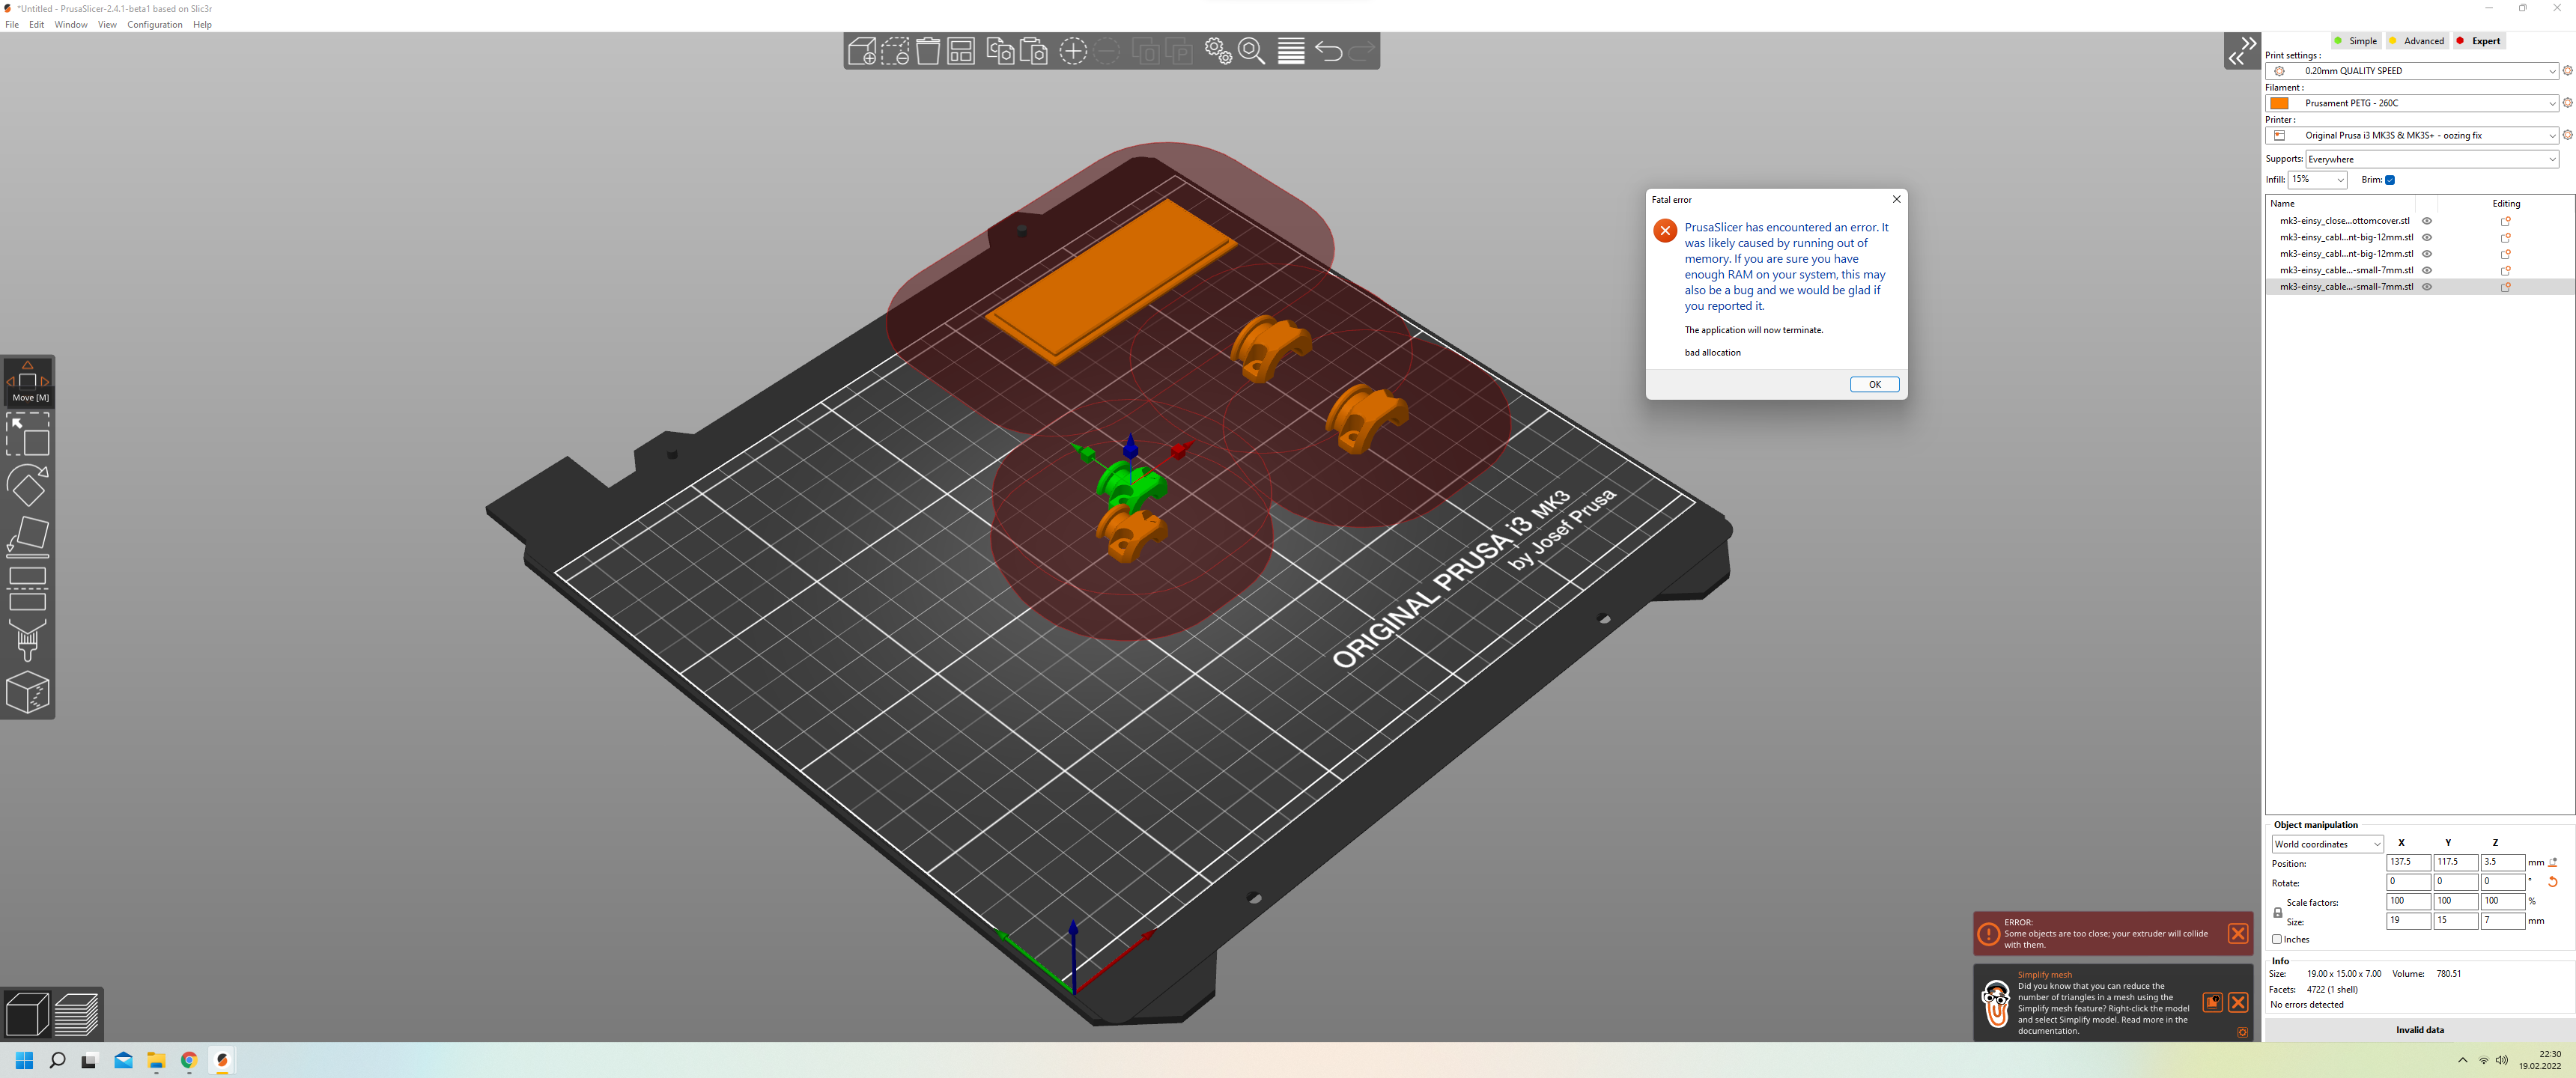
Task: Click the Arrange toolbar icon
Action: pos(961,51)
